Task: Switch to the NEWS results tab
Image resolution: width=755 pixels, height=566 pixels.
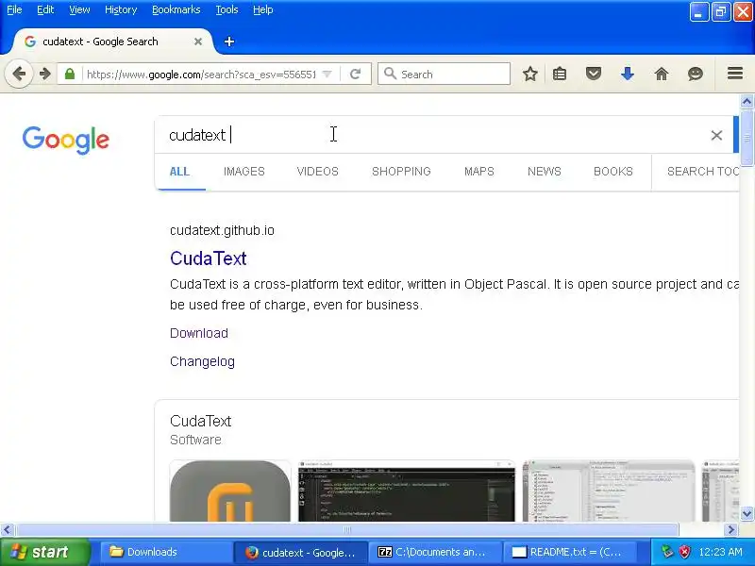Action: pyautogui.click(x=545, y=172)
